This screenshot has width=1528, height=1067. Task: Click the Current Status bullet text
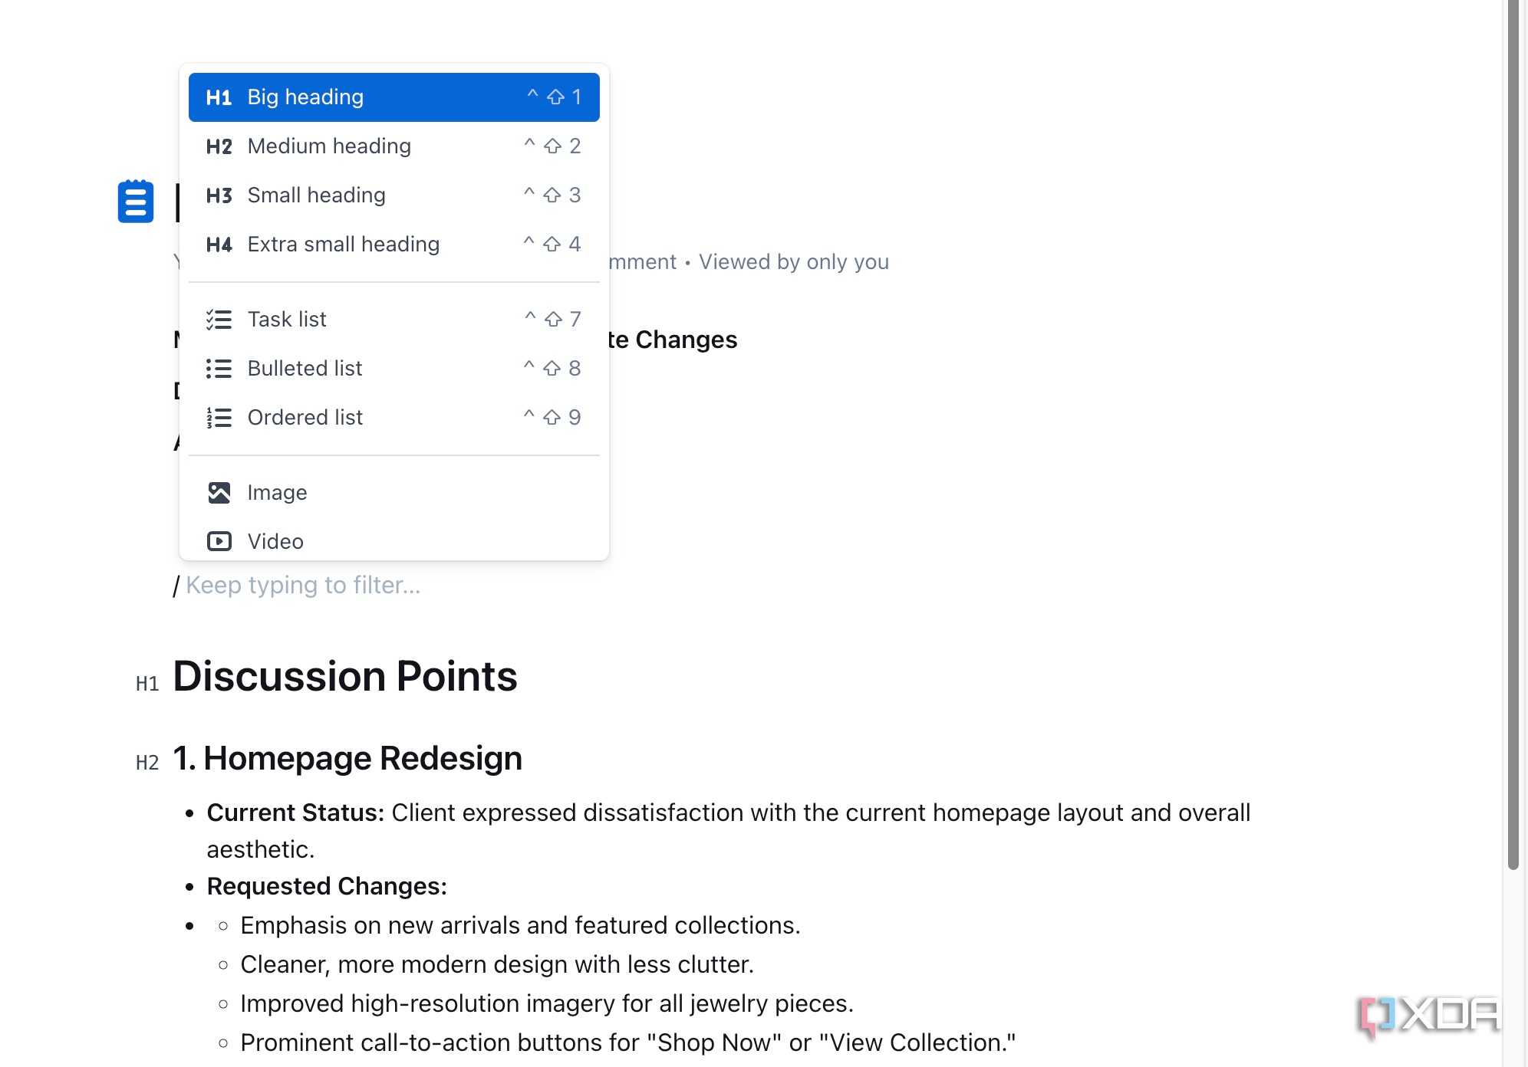729,831
